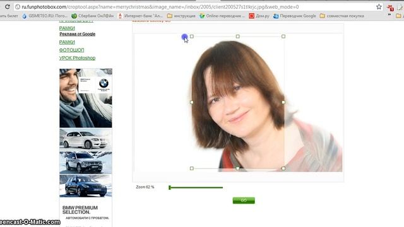This screenshot has width=404, height=227.
Task: Reload the page with the refresh icon
Action: [x=7, y=7]
